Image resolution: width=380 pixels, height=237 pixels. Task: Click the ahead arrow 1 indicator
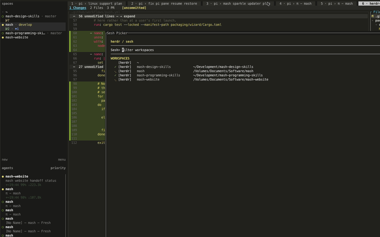tap(17, 29)
